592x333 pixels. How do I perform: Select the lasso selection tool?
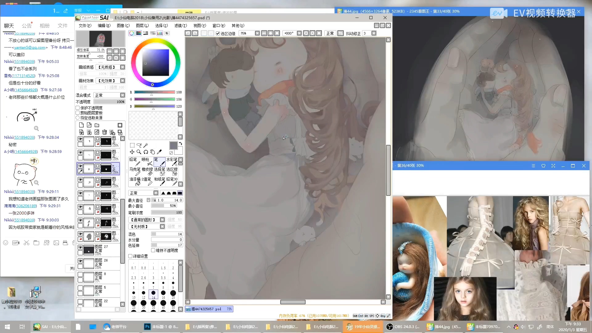click(139, 145)
